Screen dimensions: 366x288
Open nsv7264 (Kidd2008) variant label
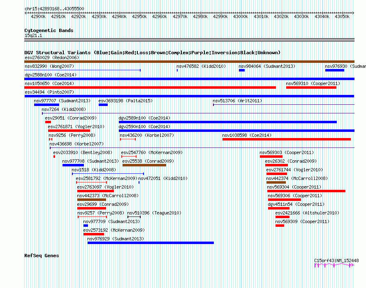pos(64,109)
